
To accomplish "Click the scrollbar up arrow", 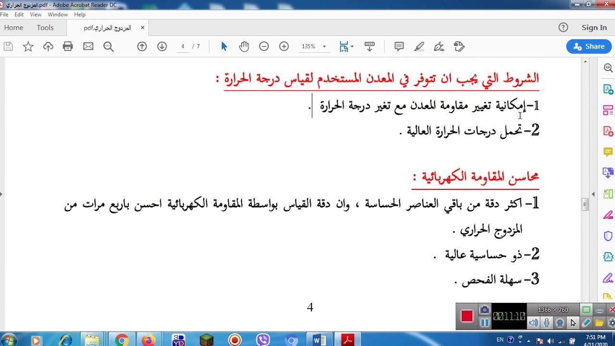I will click(x=585, y=62).
